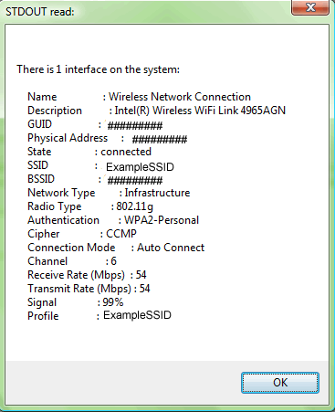
Task: Click the 'WPA2-Personal' authentication value
Action: [x=162, y=220]
